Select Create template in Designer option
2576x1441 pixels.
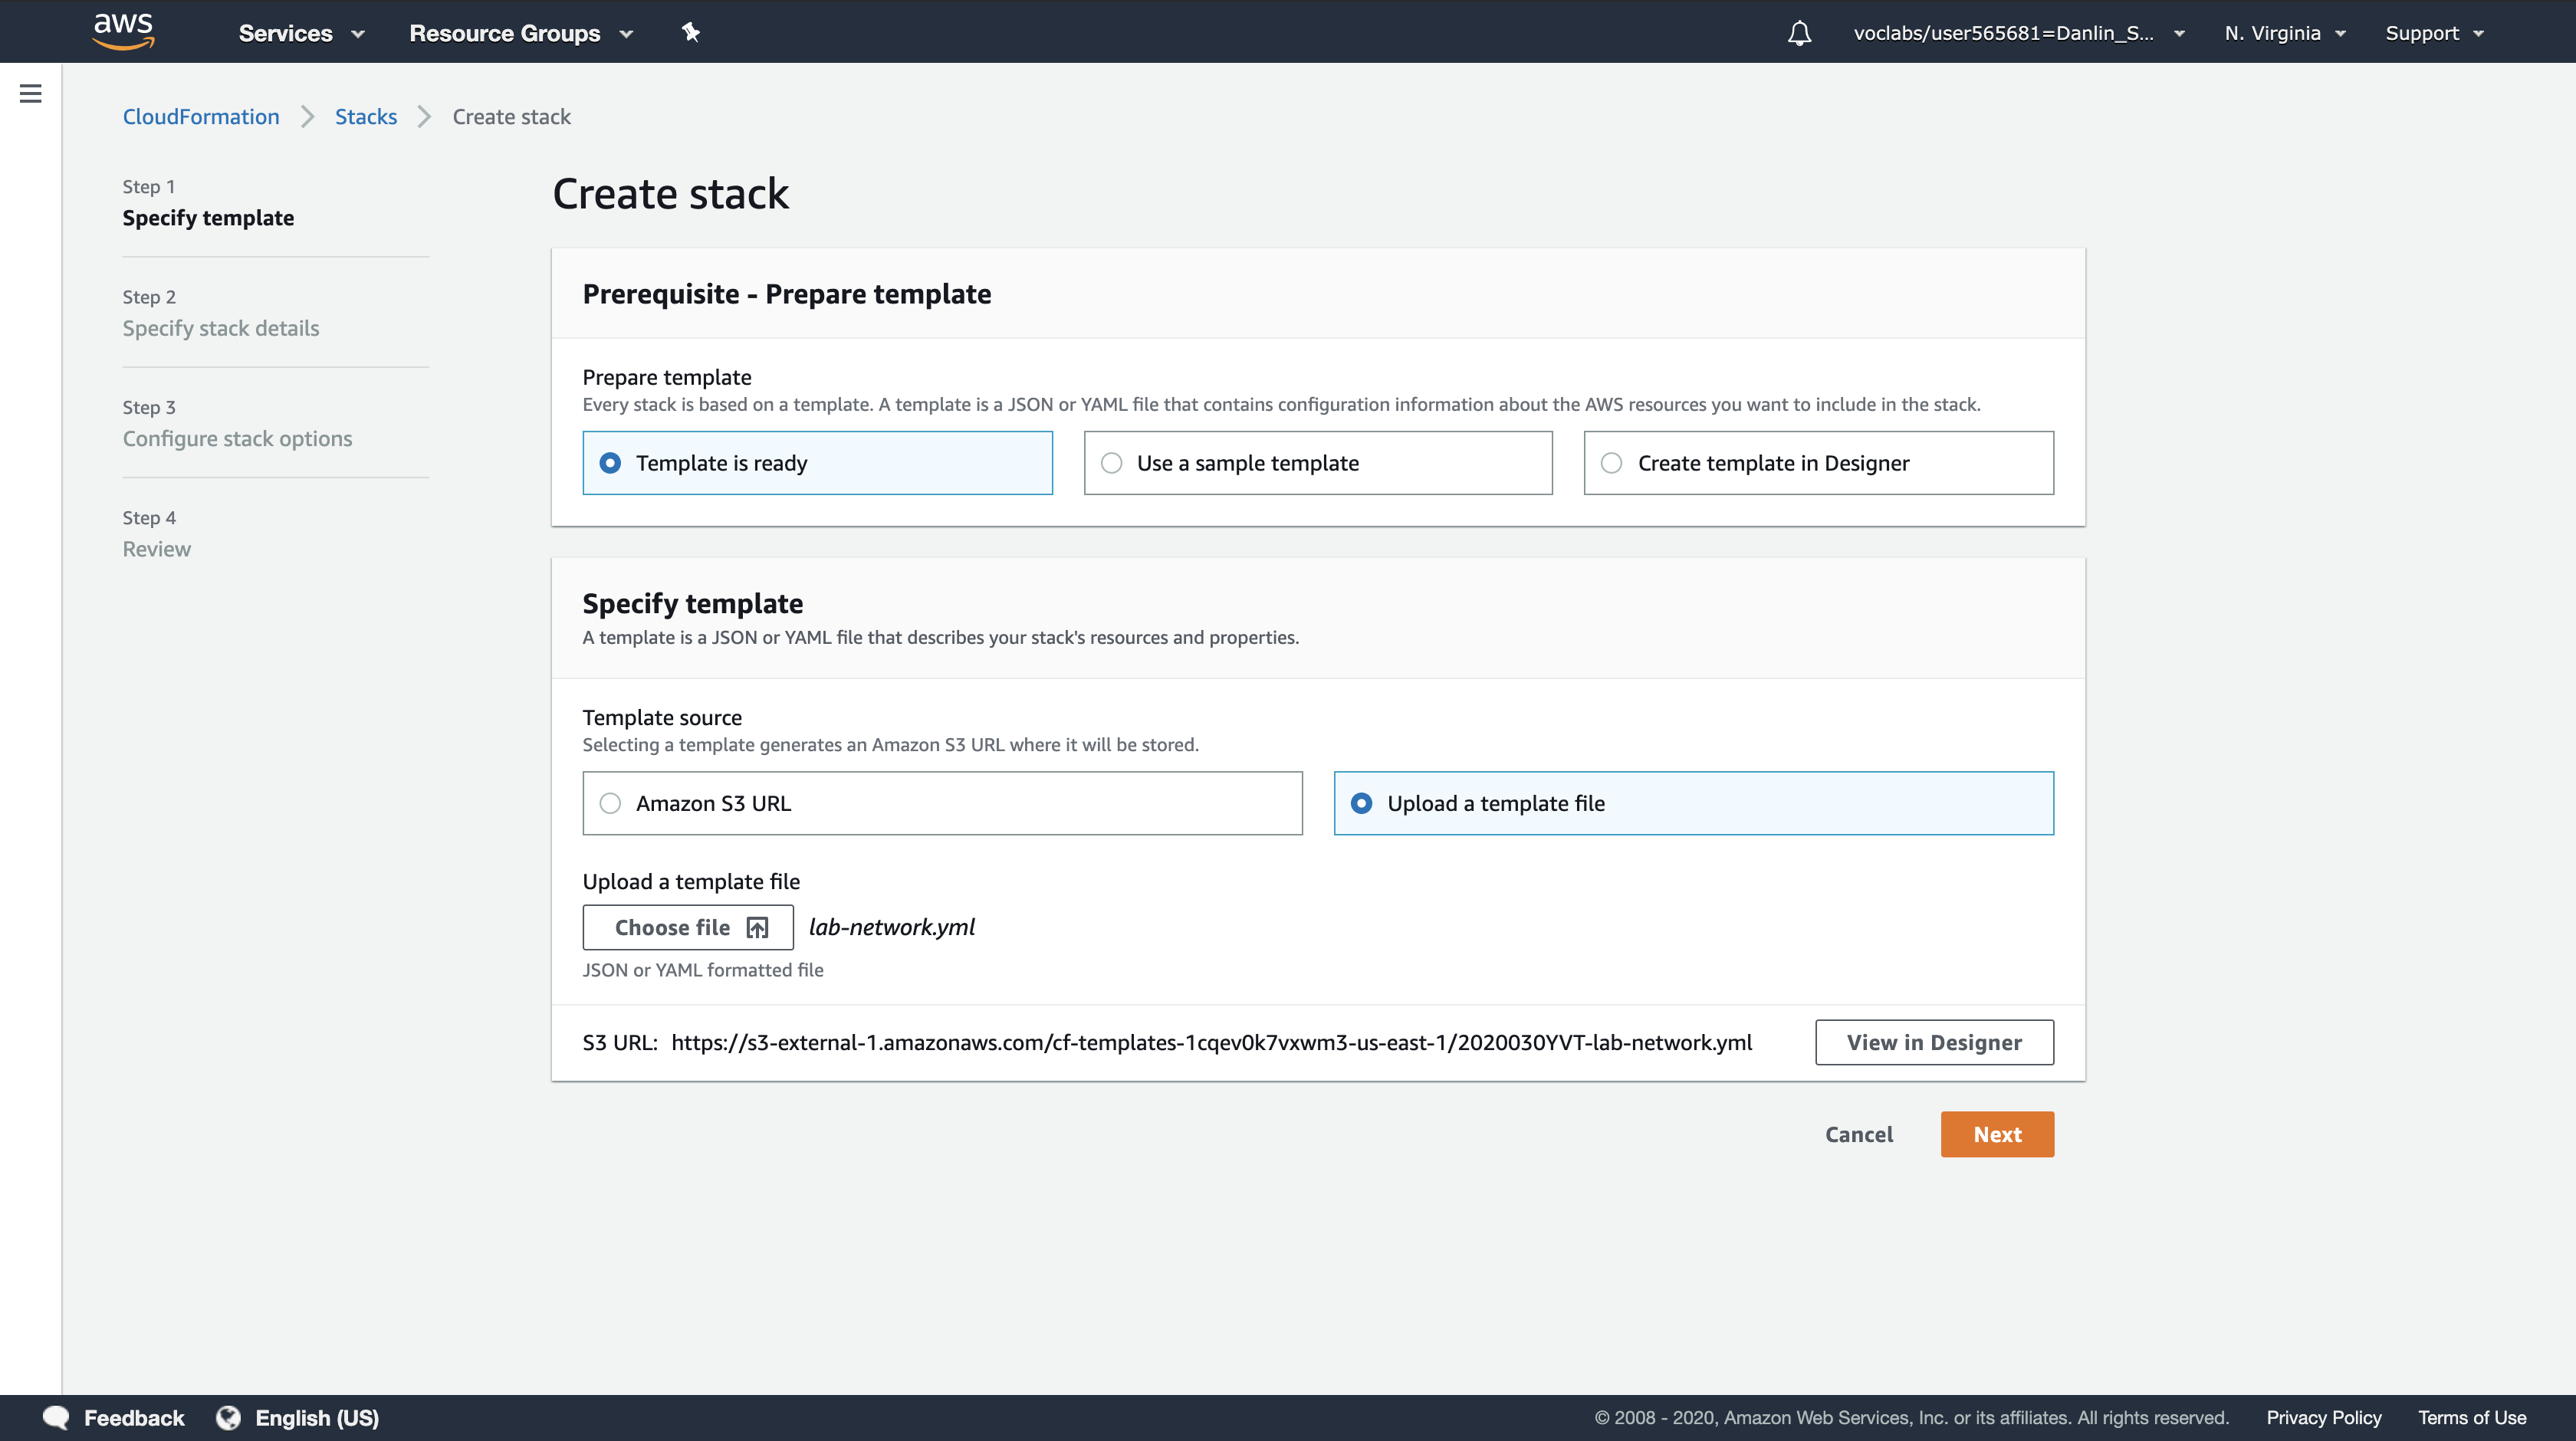[1611, 463]
